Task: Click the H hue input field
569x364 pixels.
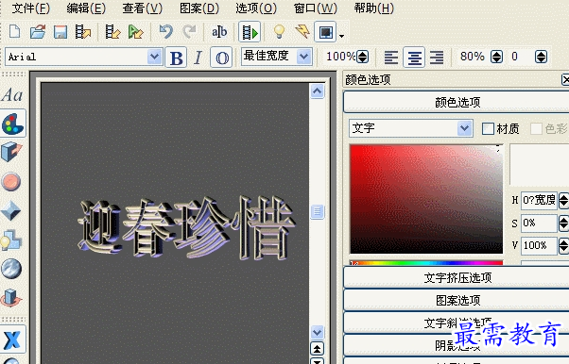Action: [x=539, y=200]
